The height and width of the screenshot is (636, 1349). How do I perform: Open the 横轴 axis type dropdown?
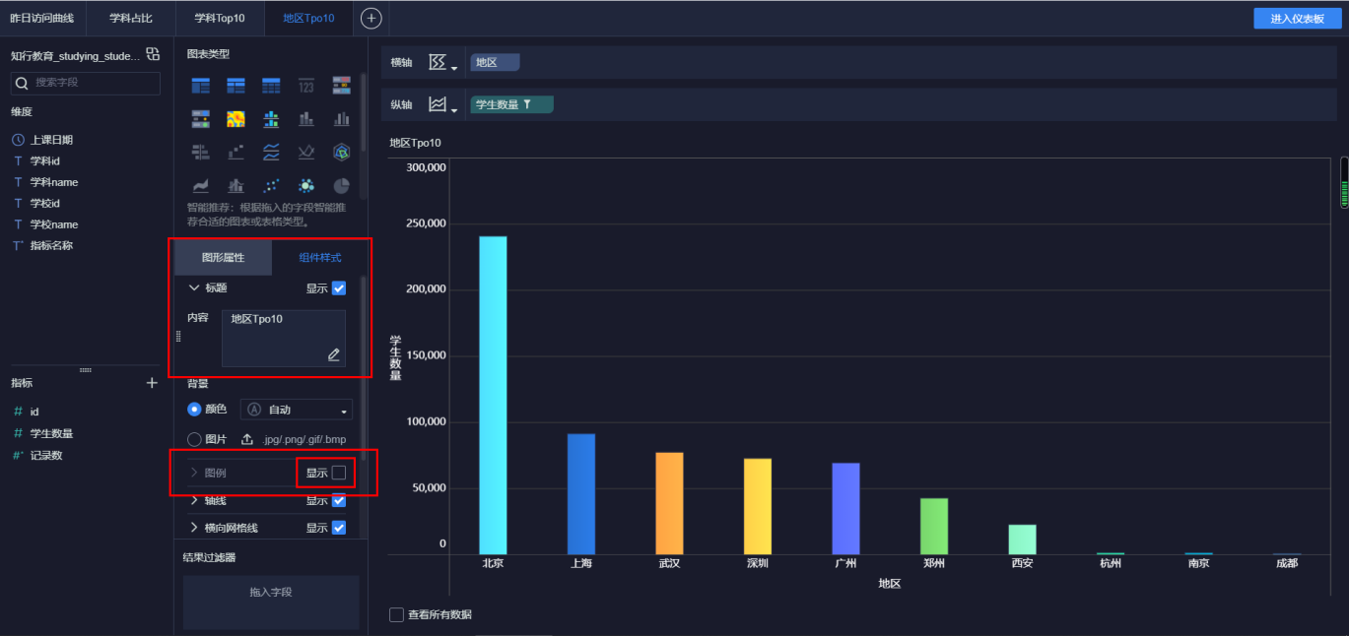443,63
